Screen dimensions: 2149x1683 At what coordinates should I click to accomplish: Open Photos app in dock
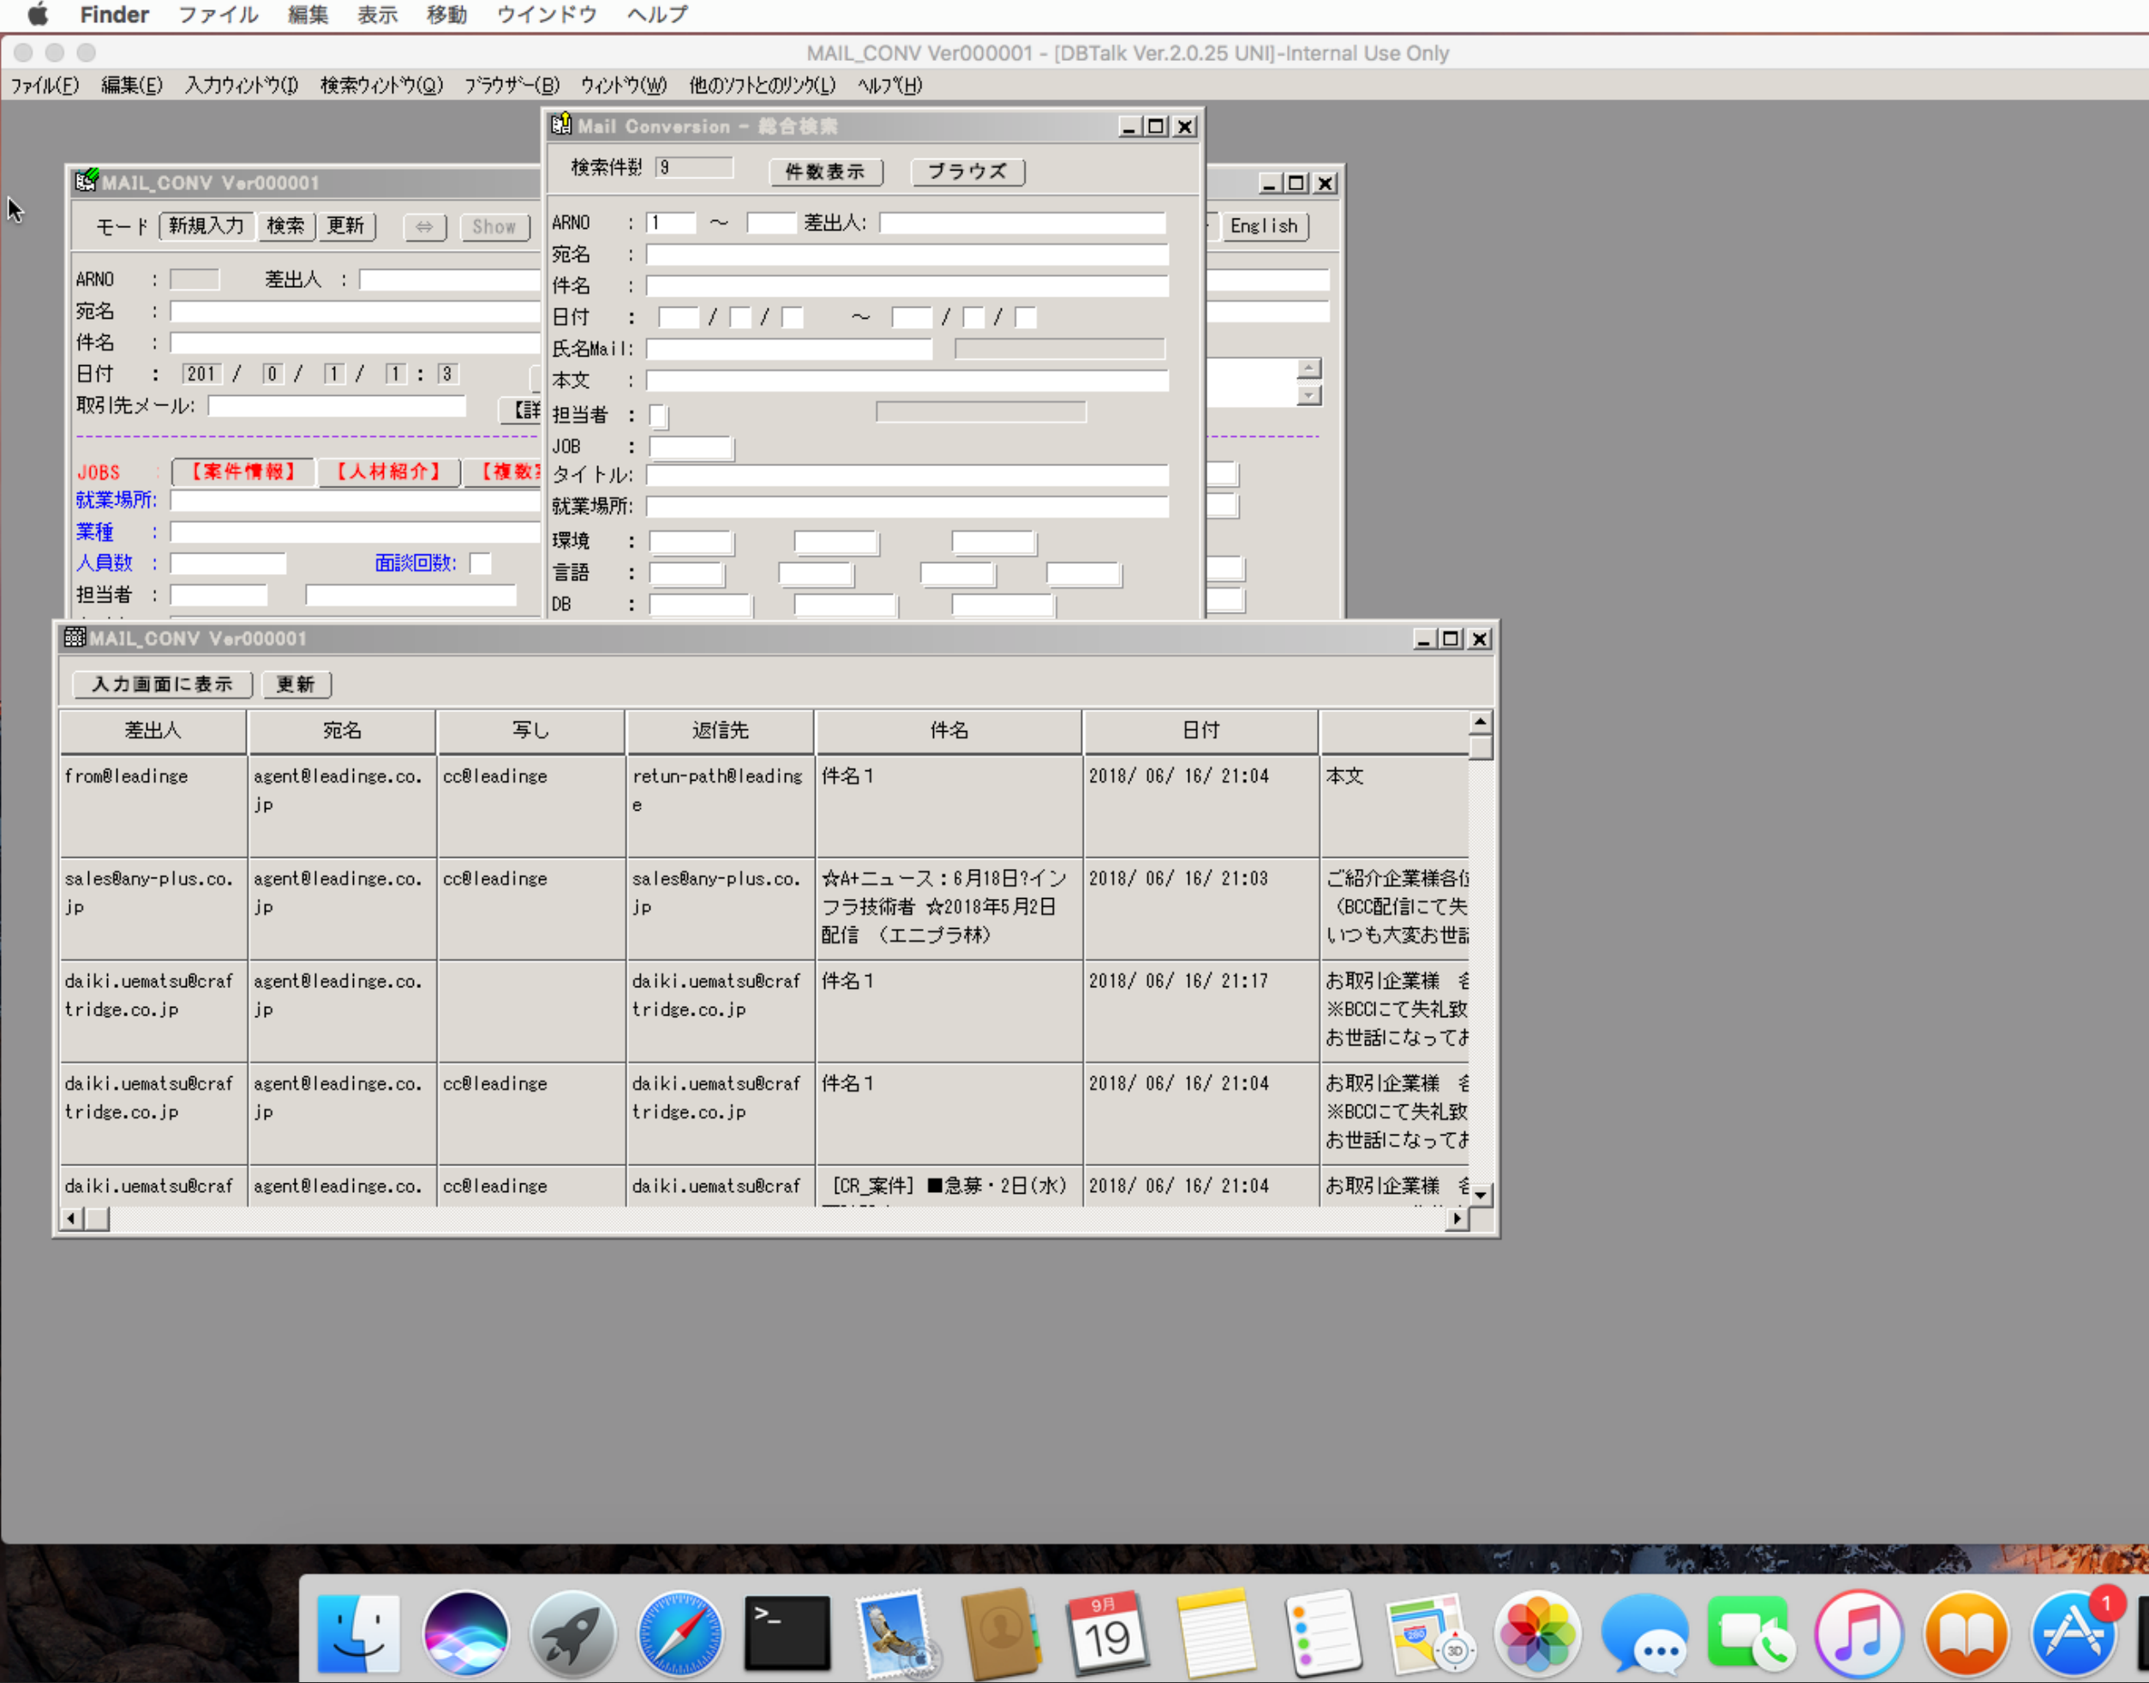tap(1536, 1632)
